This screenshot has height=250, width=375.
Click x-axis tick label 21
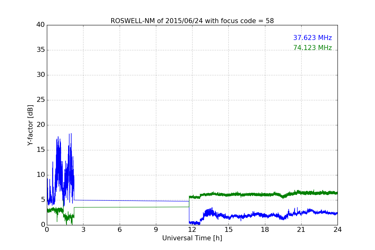301,230
